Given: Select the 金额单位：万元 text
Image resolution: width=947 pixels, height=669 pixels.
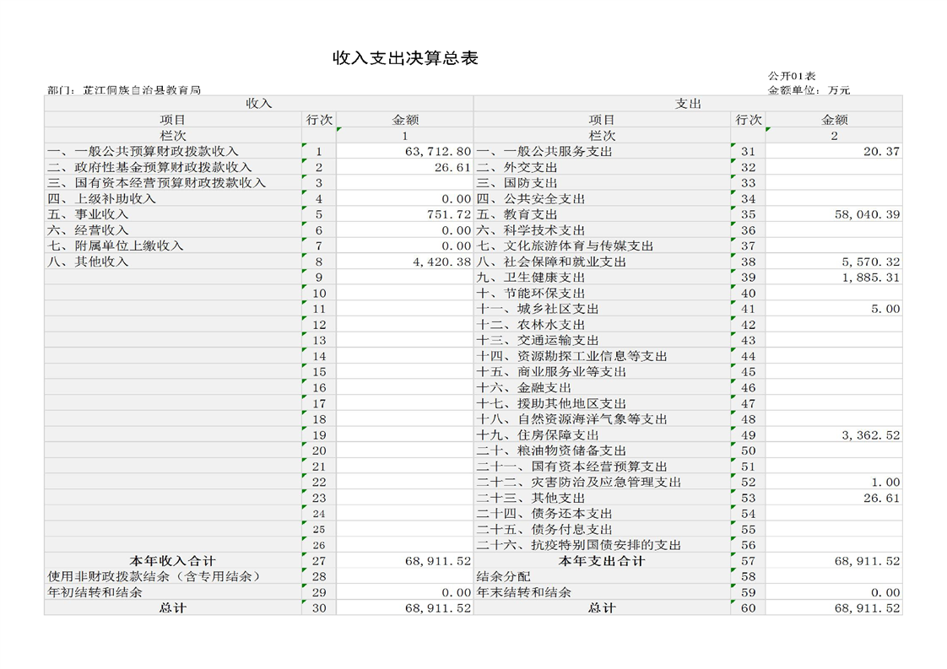Looking at the screenshot, I should [809, 89].
